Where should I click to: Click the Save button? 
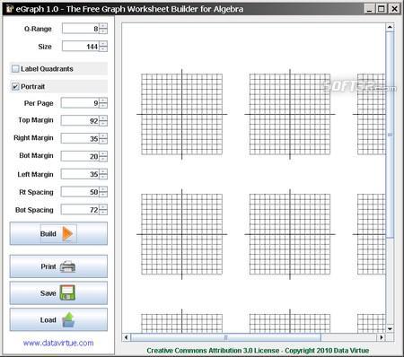tap(58, 293)
